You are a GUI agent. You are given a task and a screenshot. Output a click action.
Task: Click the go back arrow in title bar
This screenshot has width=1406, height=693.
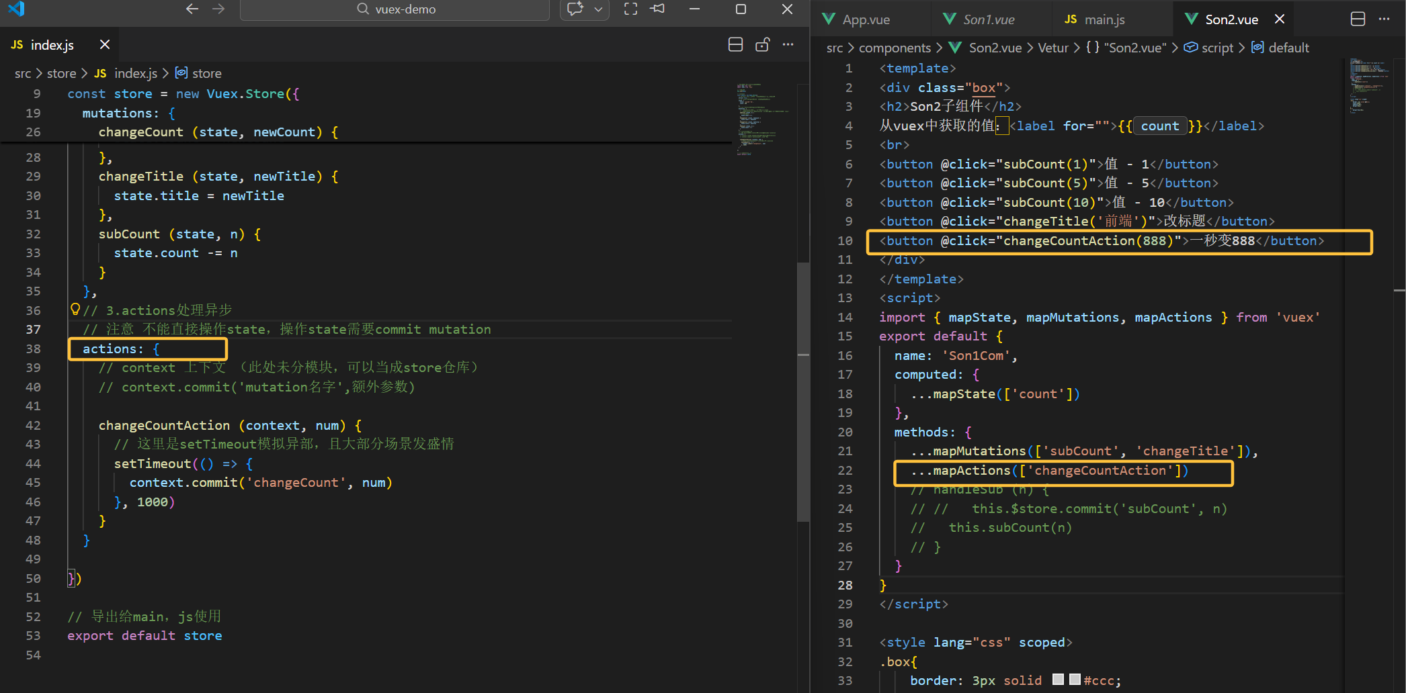pyautogui.click(x=192, y=9)
